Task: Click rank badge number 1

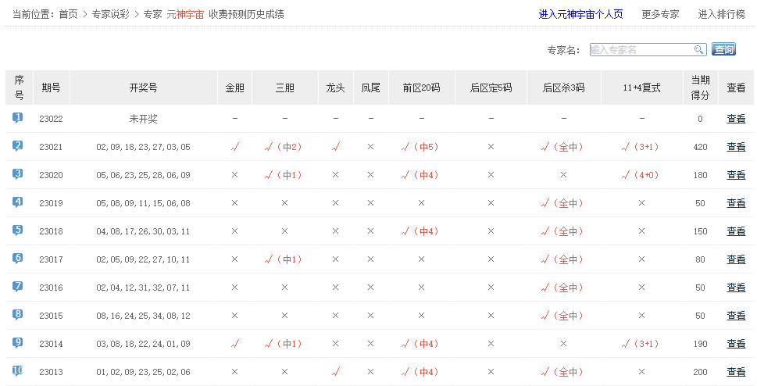Action: click(x=18, y=118)
